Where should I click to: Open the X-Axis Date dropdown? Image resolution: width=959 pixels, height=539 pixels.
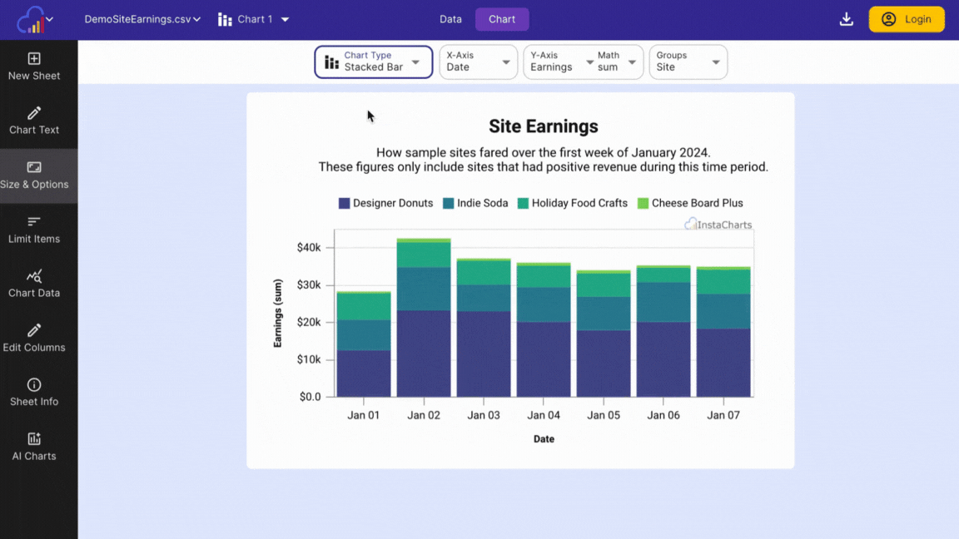479,62
